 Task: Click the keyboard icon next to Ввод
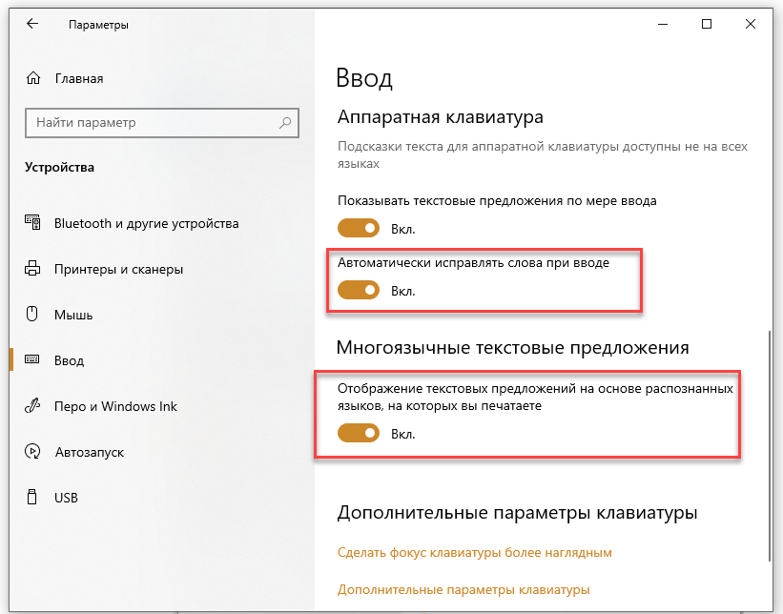32,359
